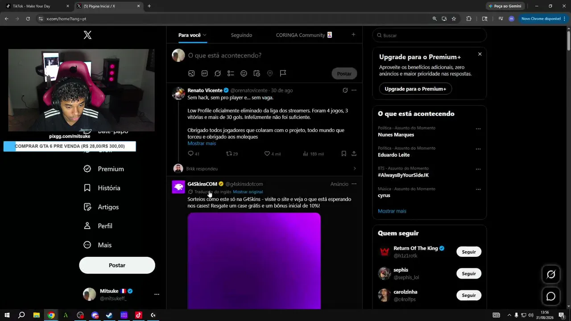Like Renato Vicente's post

tap(273, 154)
